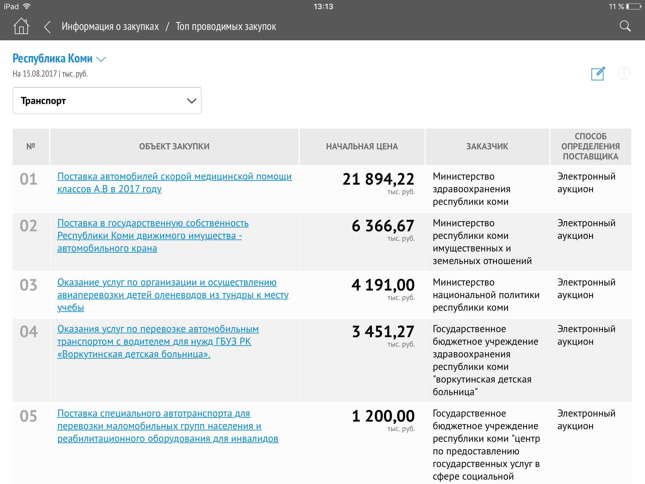This screenshot has width=645, height=484.
Task: Tap the ЗАКАЗЧИК column header
Action: click(x=487, y=147)
